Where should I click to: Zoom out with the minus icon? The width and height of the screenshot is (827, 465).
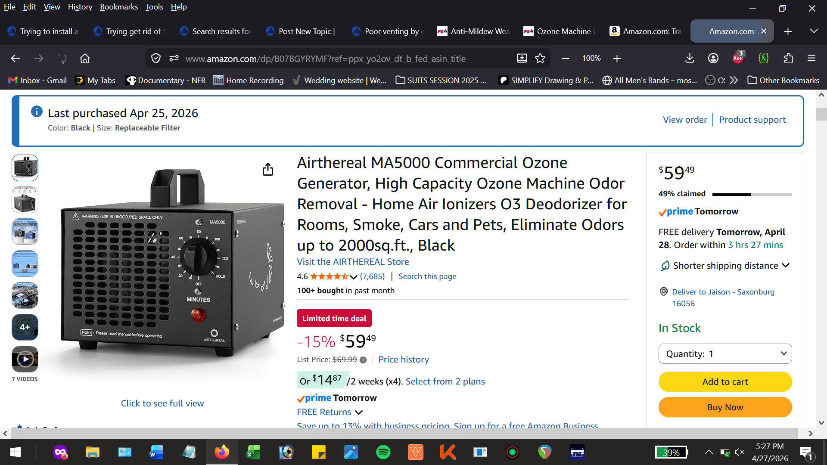pos(566,59)
